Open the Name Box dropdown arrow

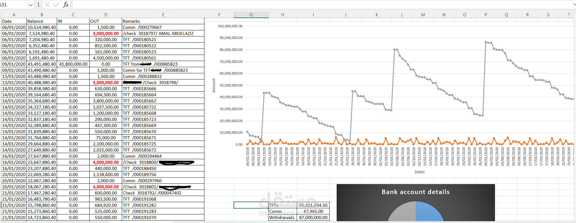pos(30,5)
